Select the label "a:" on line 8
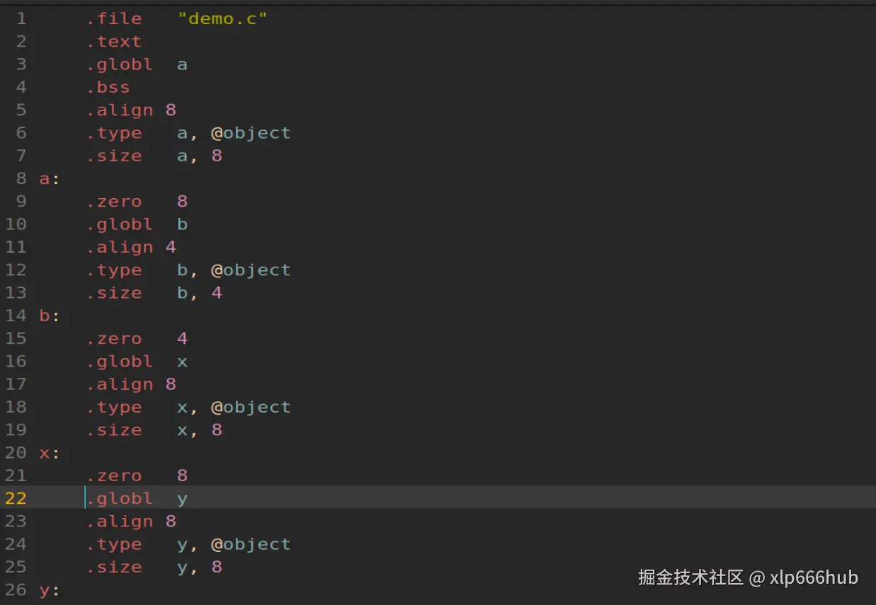 click(x=47, y=178)
